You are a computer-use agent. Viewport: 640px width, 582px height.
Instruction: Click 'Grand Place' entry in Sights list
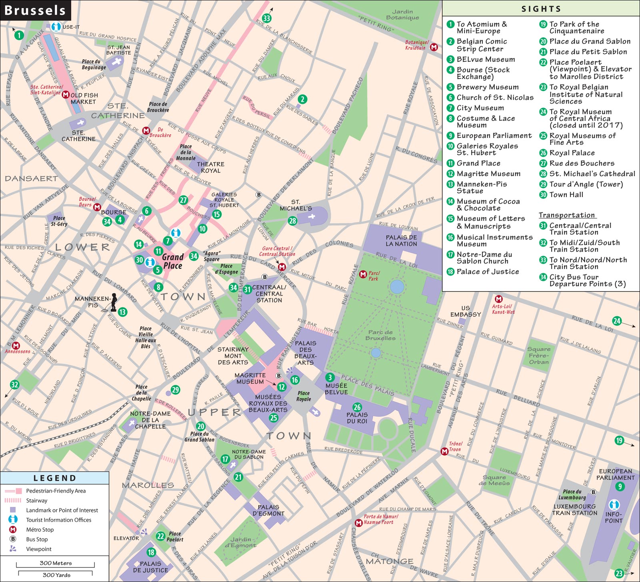pos(478,163)
